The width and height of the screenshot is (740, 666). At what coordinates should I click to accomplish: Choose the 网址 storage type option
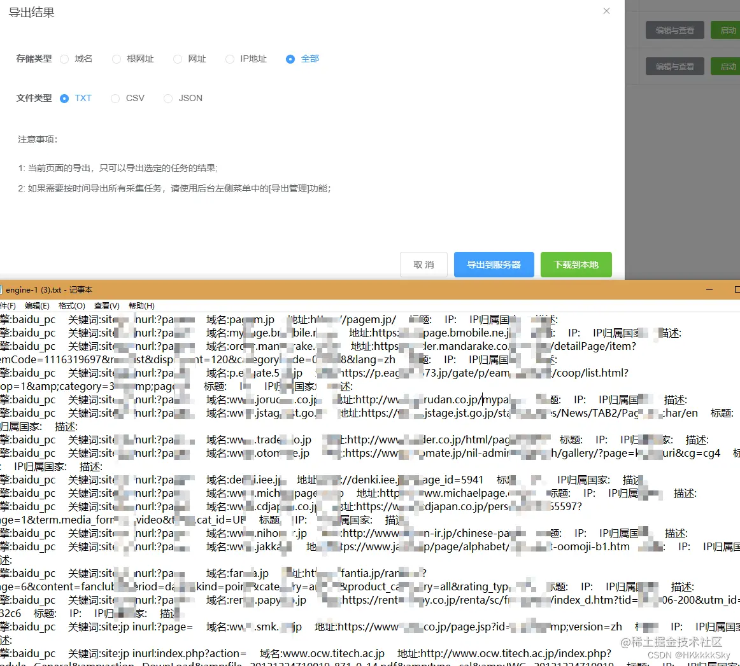pyautogui.click(x=178, y=59)
